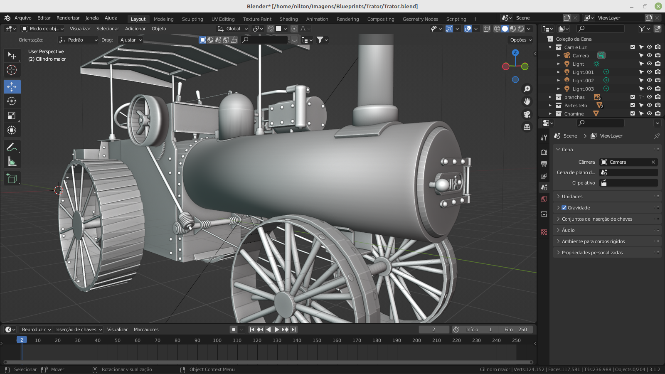
Task: Select the Rotate tool
Action: (x=12, y=101)
